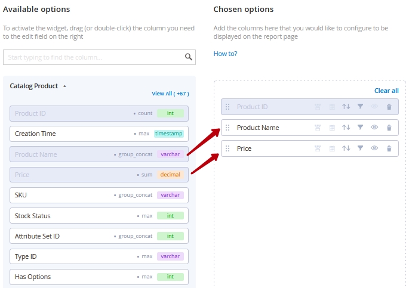This screenshot has width=409, height=288.
Task: Remove Product ID using its trash icon
Action: click(x=389, y=107)
